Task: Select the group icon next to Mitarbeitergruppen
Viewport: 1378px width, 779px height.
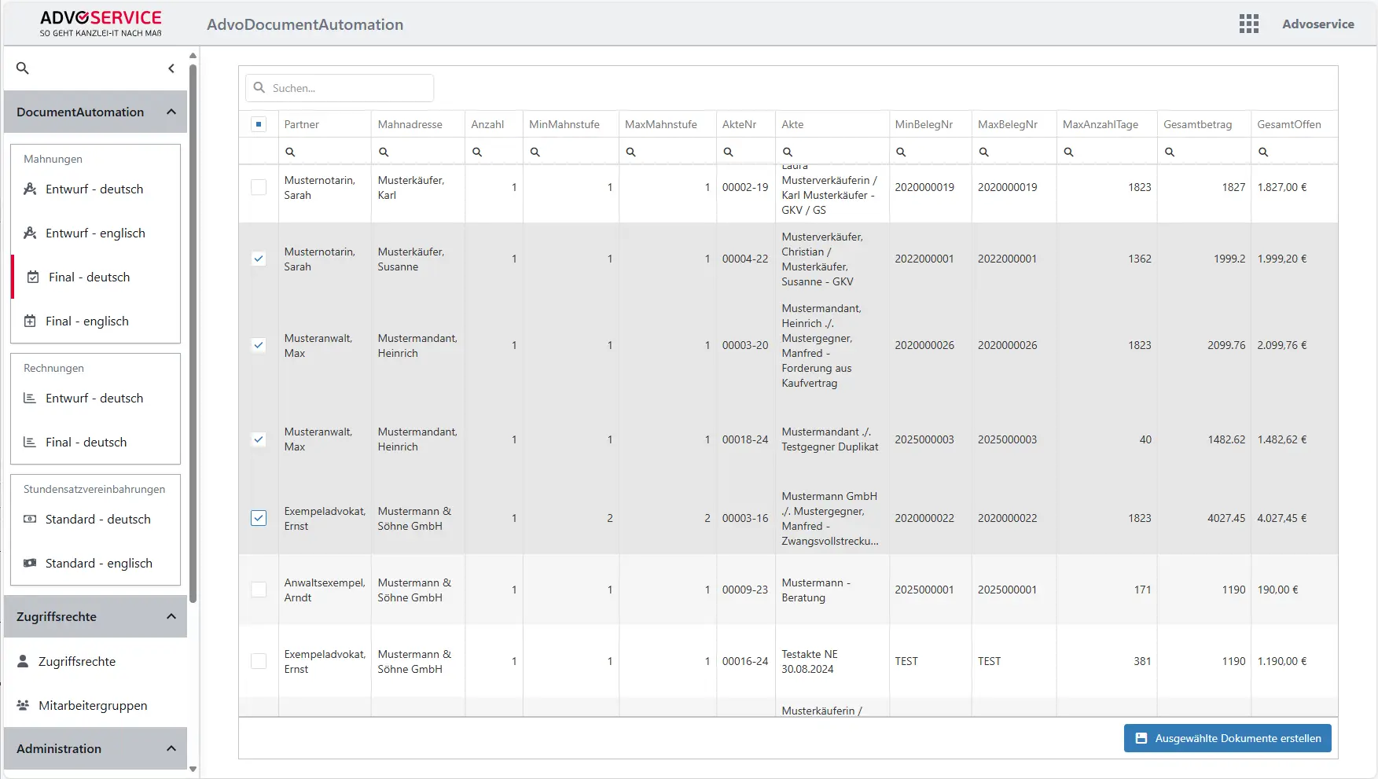Action: point(24,705)
